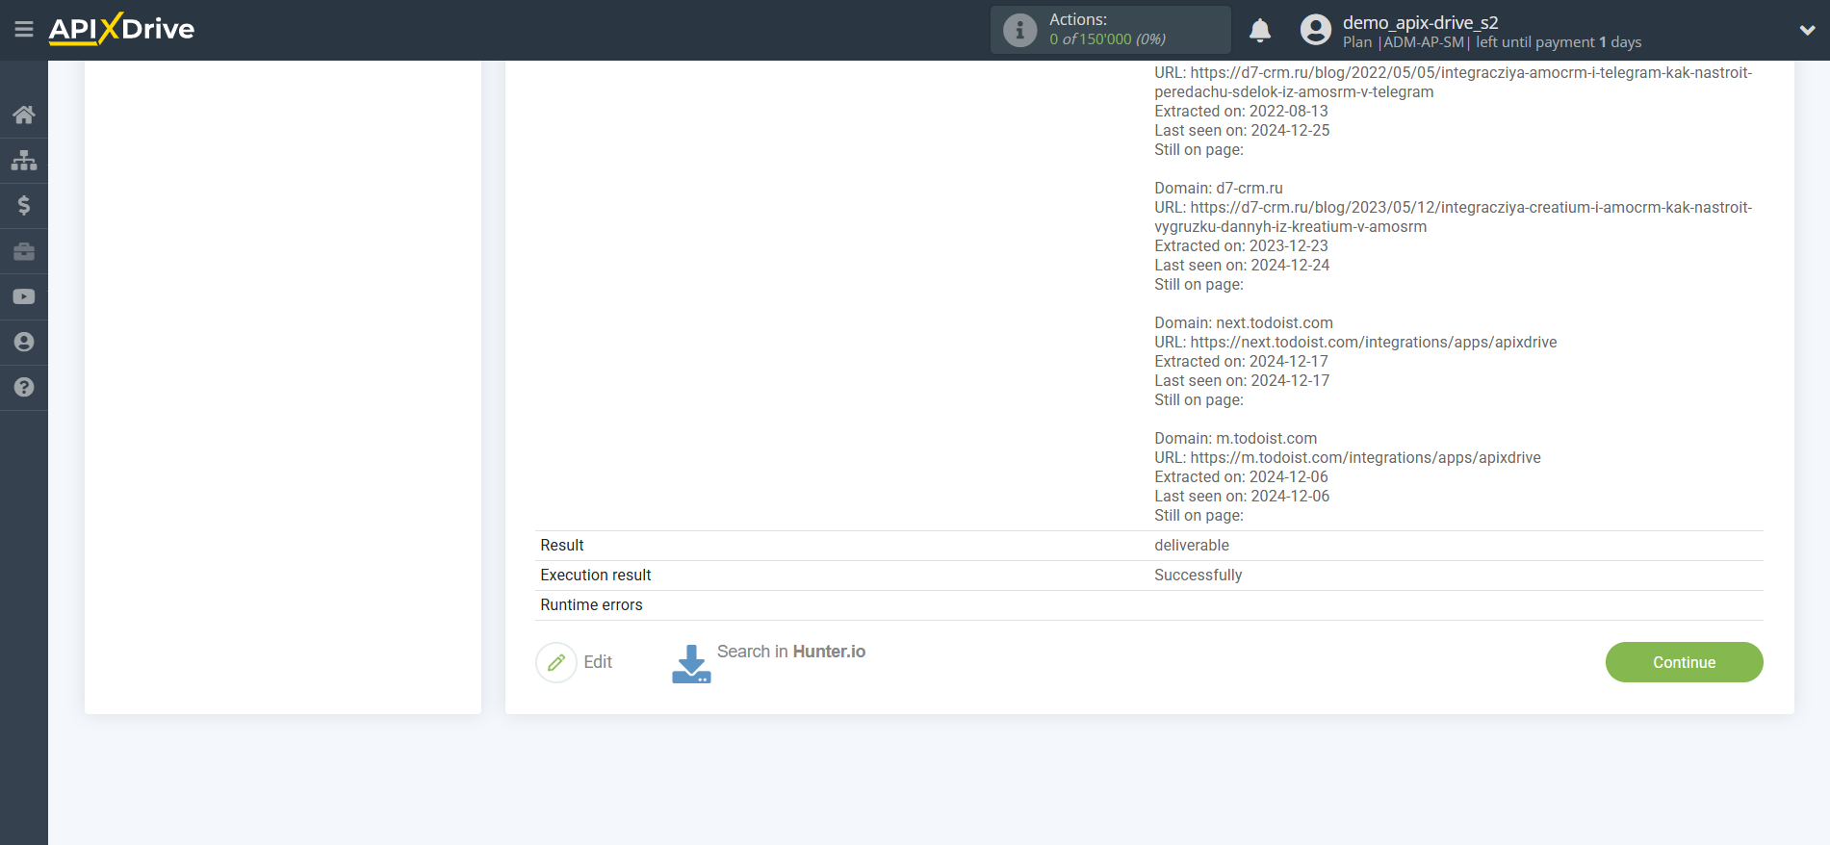Screen dimensions: 1830x845
Task: Click 'Last seen on: 2024-12-06' text
Action: coord(1242,496)
